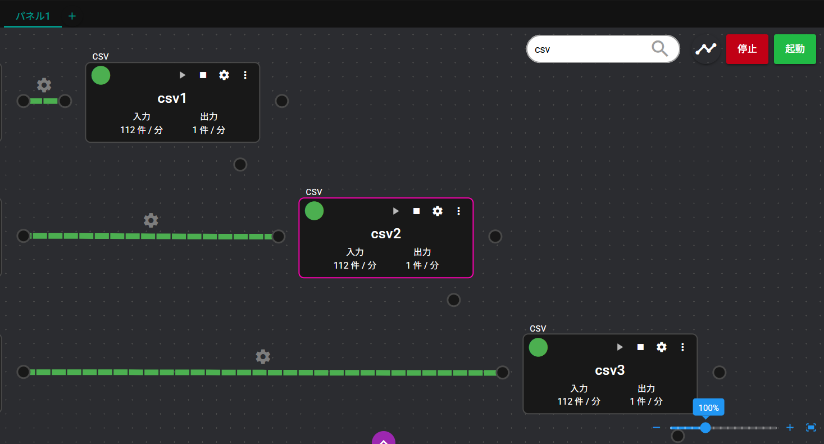
Task: Click the zoom slider handle at 100%
Action: tap(705, 428)
